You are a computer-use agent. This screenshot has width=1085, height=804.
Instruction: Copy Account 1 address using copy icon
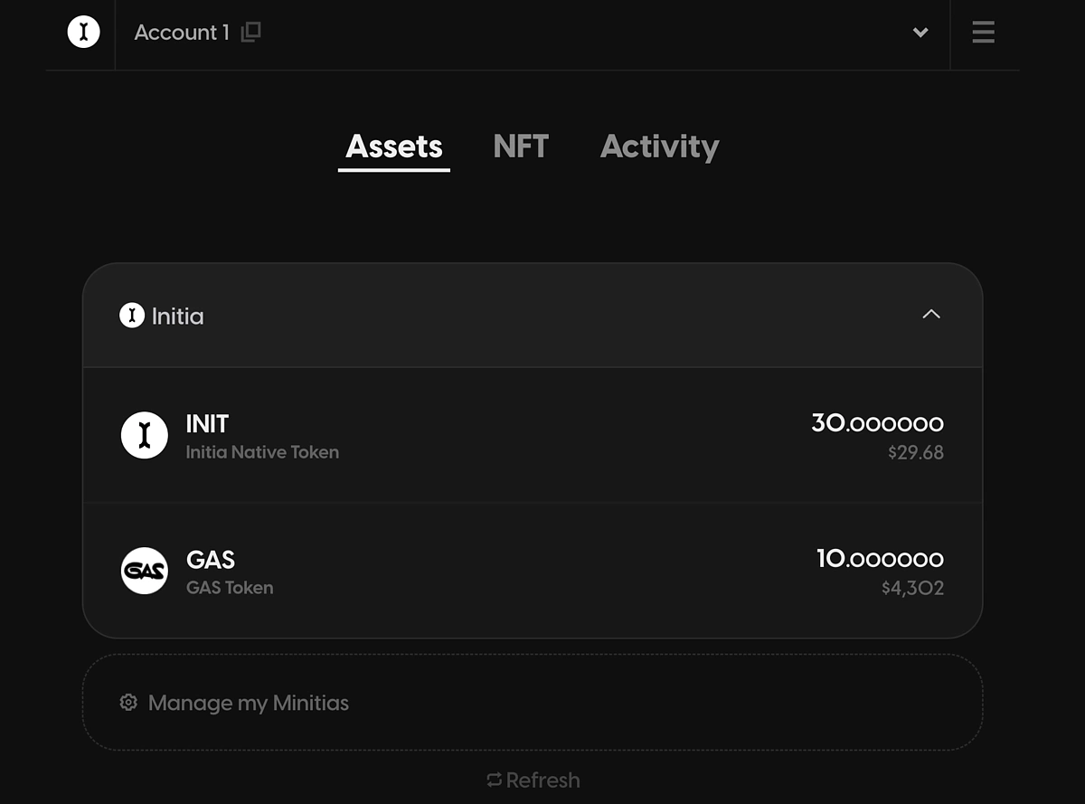click(250, 32)
